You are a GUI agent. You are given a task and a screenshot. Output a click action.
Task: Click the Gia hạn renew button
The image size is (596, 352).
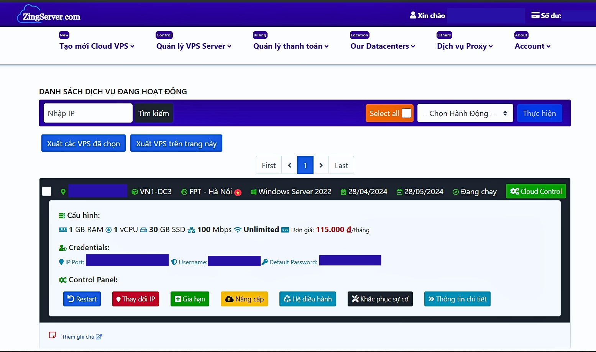pyautogui.click(x=190, y=299)
